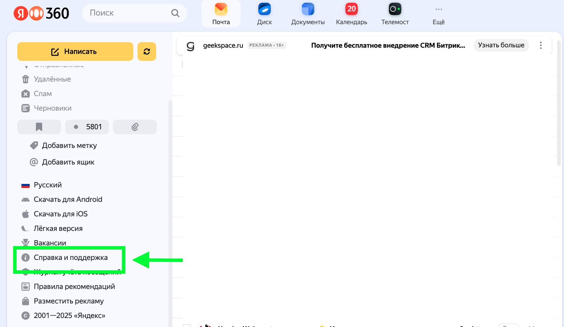The image size is (564, 327).
Task: Select the Почта tab
Action: point(221,14)
